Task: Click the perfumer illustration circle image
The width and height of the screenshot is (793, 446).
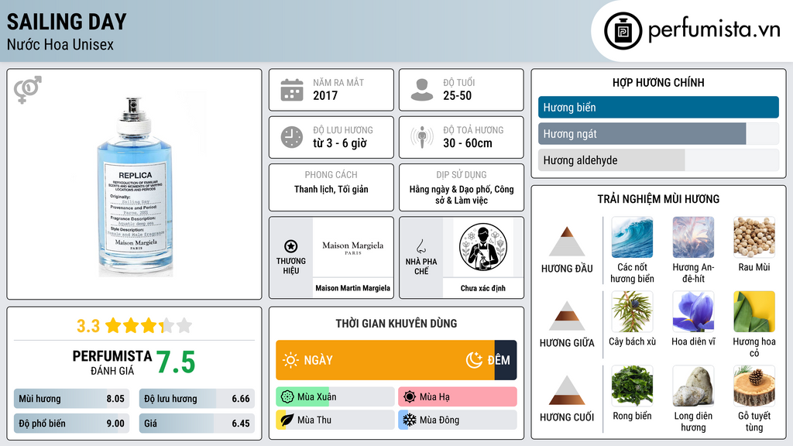Action: click(x=483, y=248)
